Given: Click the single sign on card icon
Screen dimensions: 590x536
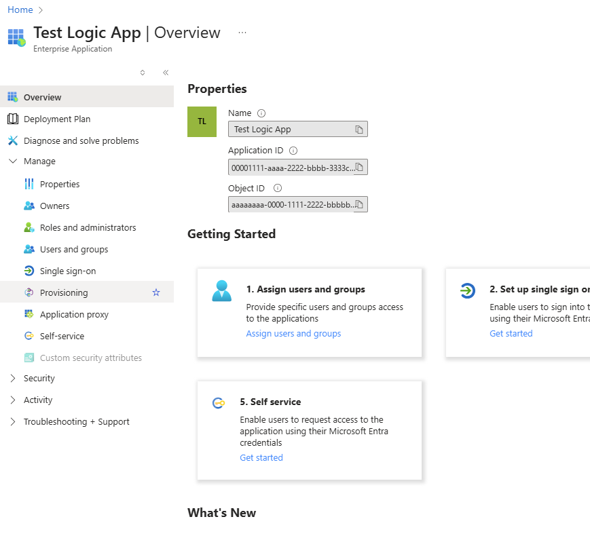Looking at the screenshot, I should pos(468,291).
